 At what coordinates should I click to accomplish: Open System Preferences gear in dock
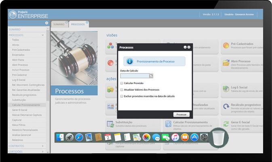[204, 137]
